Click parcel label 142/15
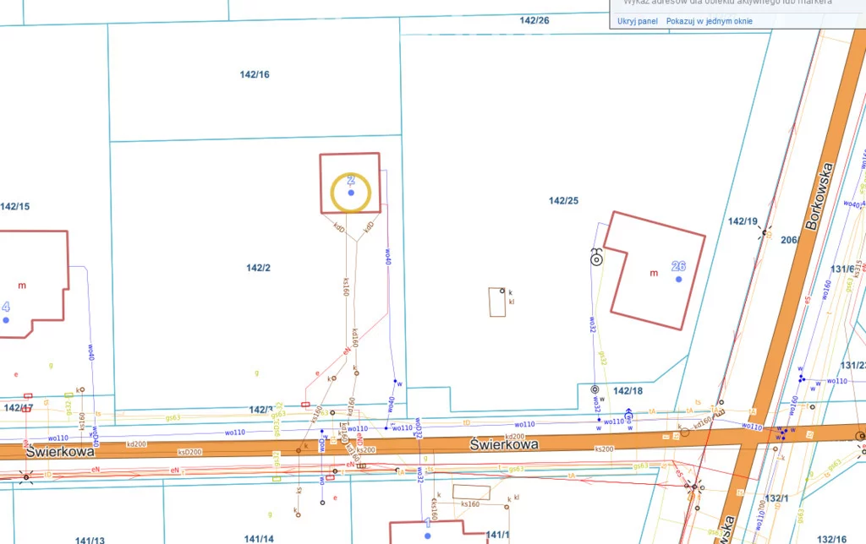866x544 pixels. (15, 206)
